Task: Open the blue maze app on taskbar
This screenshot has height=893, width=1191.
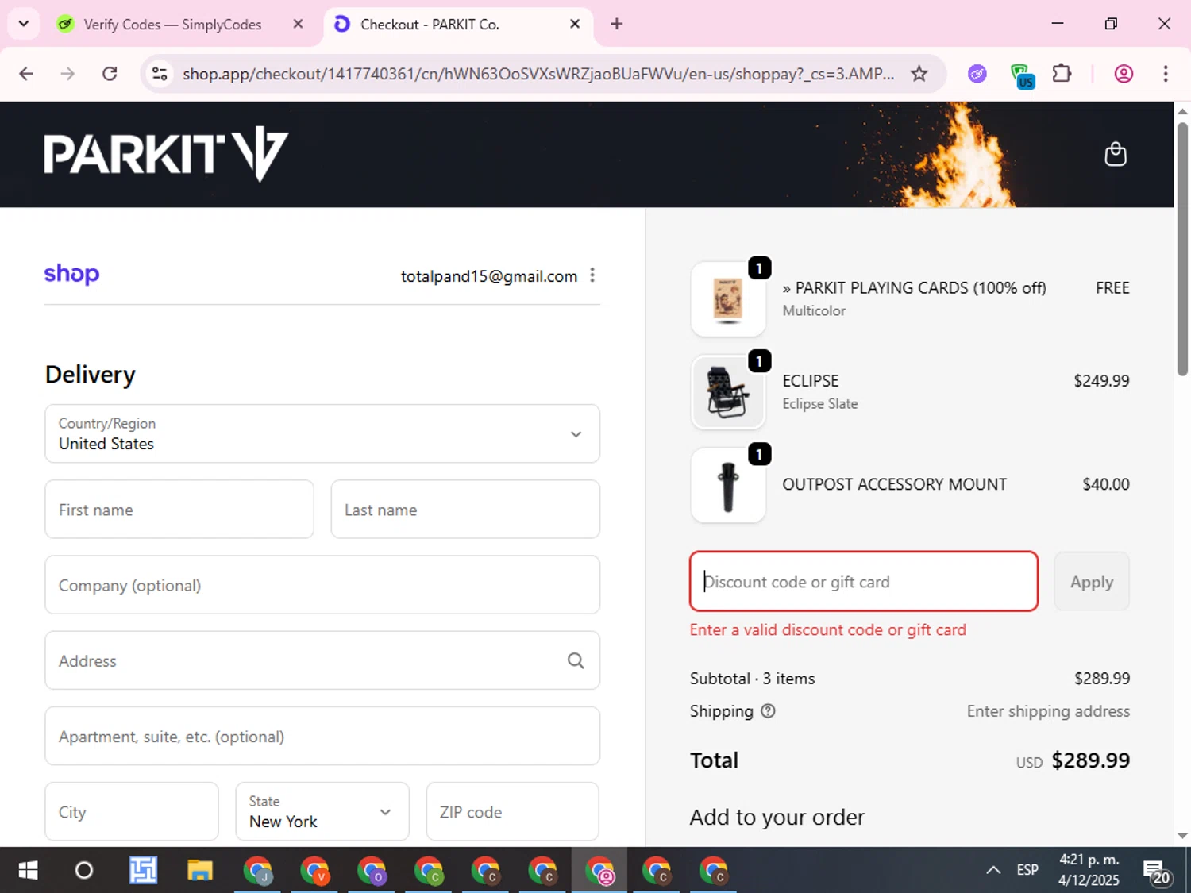Action: [143, 871]
